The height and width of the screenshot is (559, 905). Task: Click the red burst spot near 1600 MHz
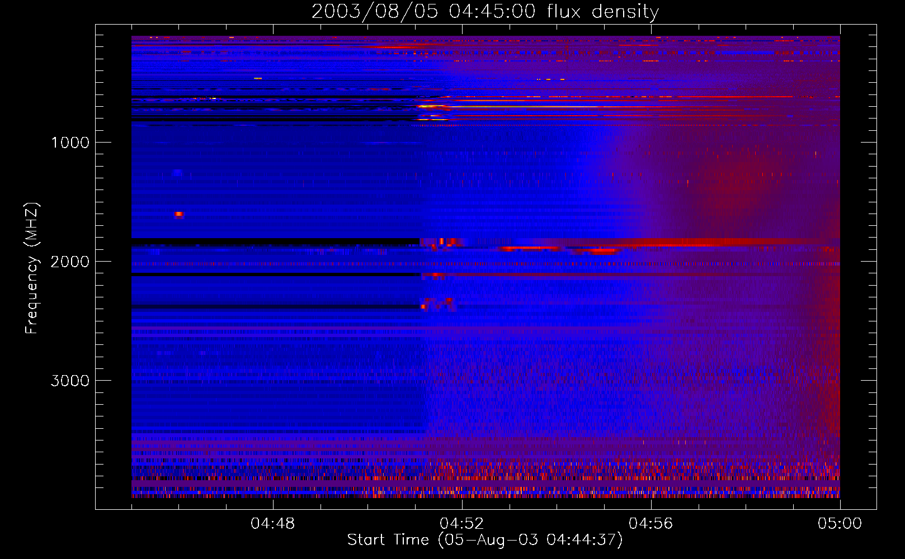pos(178,214)
